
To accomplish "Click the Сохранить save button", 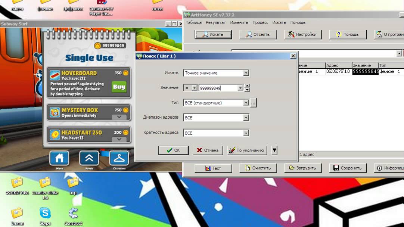I will point(348,168).
